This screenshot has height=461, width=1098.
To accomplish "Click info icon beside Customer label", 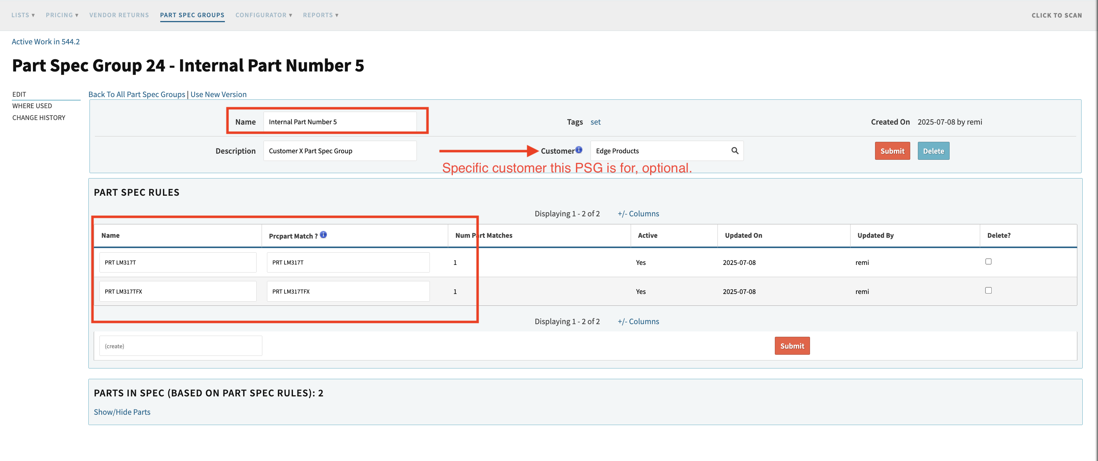I will pyautogui.click(x=578, y=149).
